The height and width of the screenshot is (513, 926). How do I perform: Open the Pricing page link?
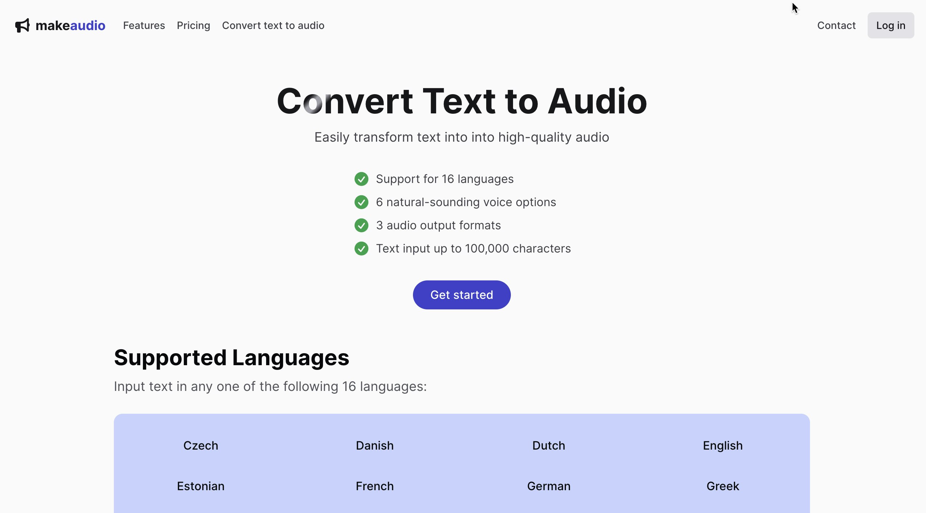click(193, 26)
